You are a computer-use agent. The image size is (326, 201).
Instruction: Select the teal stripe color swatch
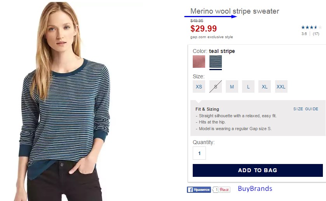216,62
